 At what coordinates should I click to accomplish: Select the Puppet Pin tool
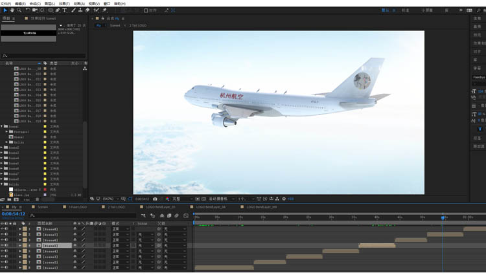104,10
